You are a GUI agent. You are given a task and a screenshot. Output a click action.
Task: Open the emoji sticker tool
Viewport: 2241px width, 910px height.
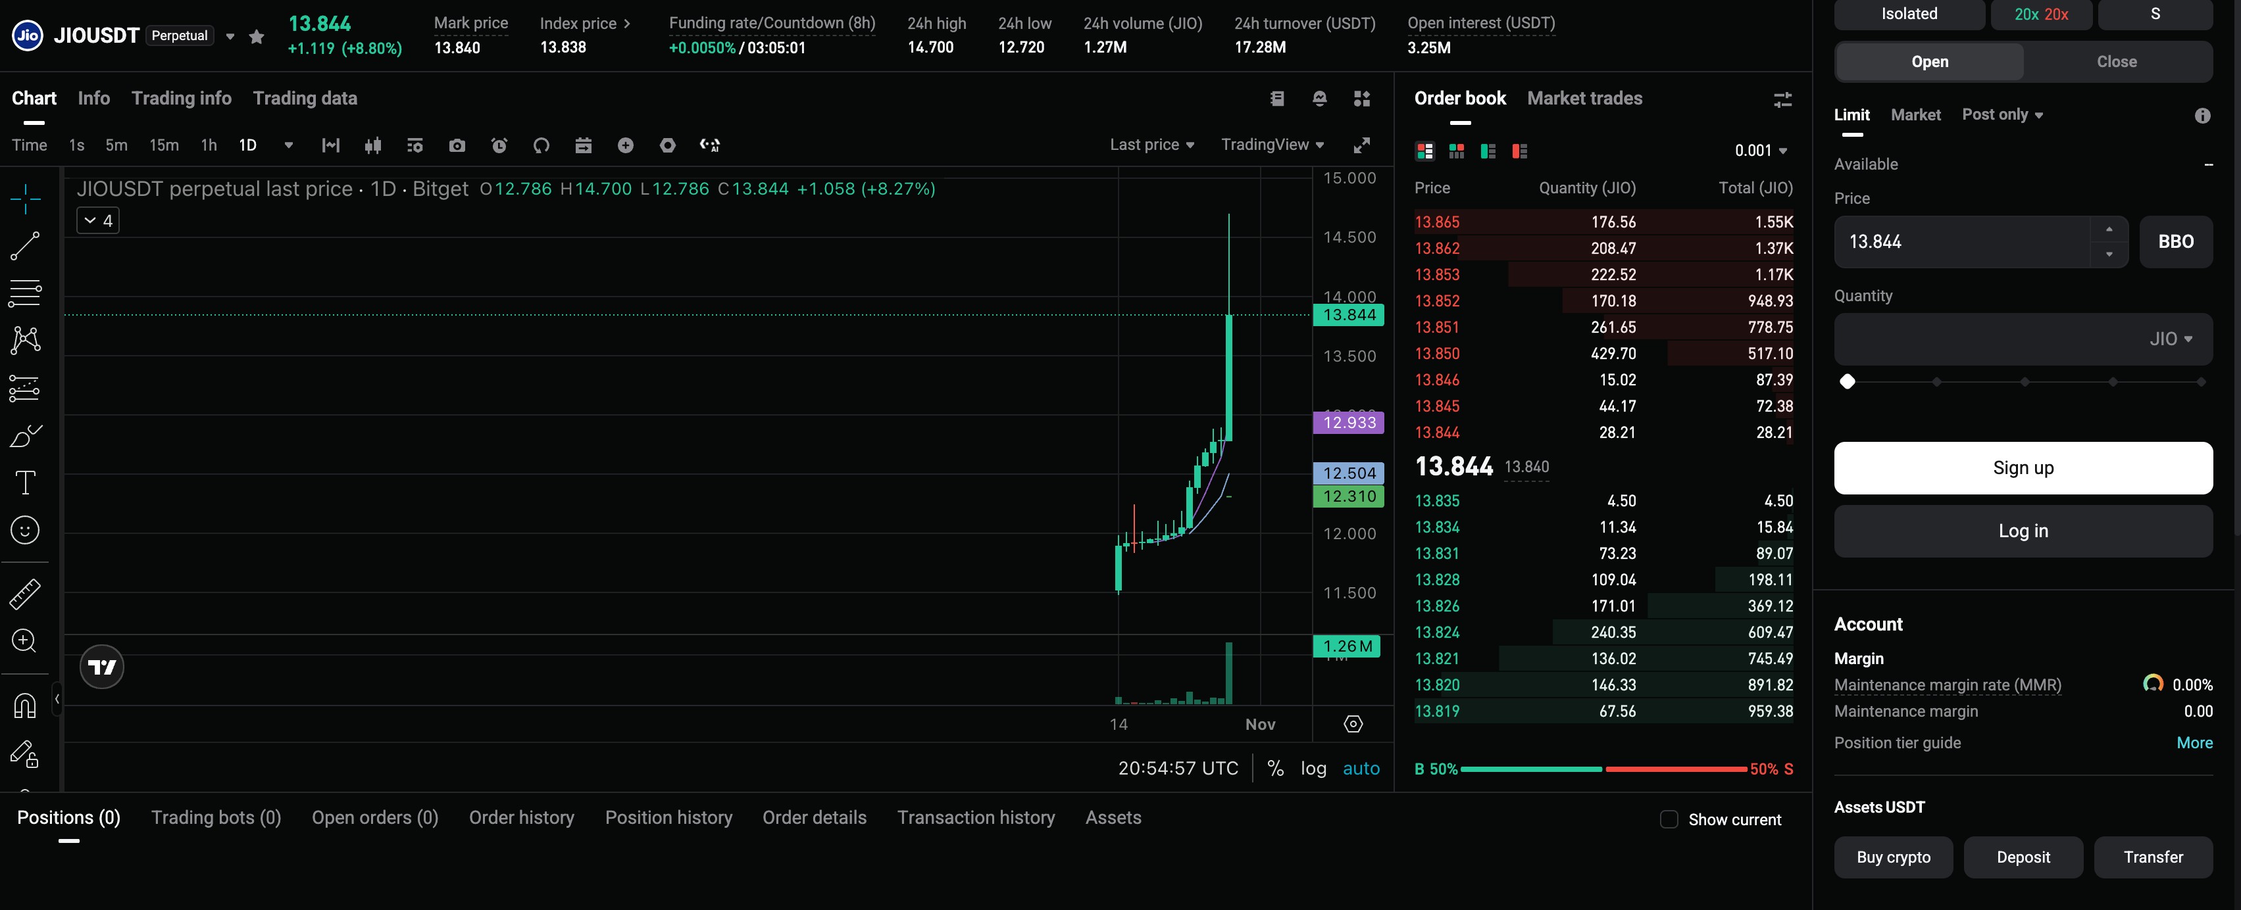(25, 530)
